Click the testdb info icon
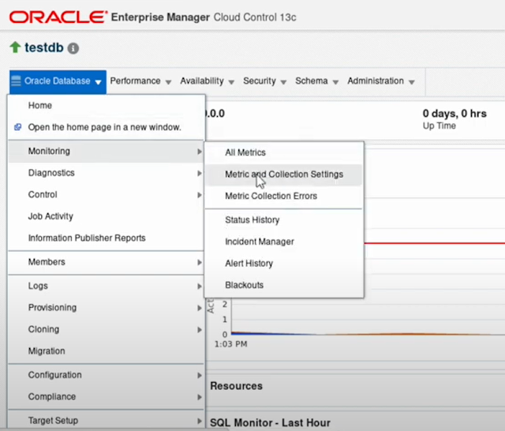The image size is (505, 431). coord(73,48)
